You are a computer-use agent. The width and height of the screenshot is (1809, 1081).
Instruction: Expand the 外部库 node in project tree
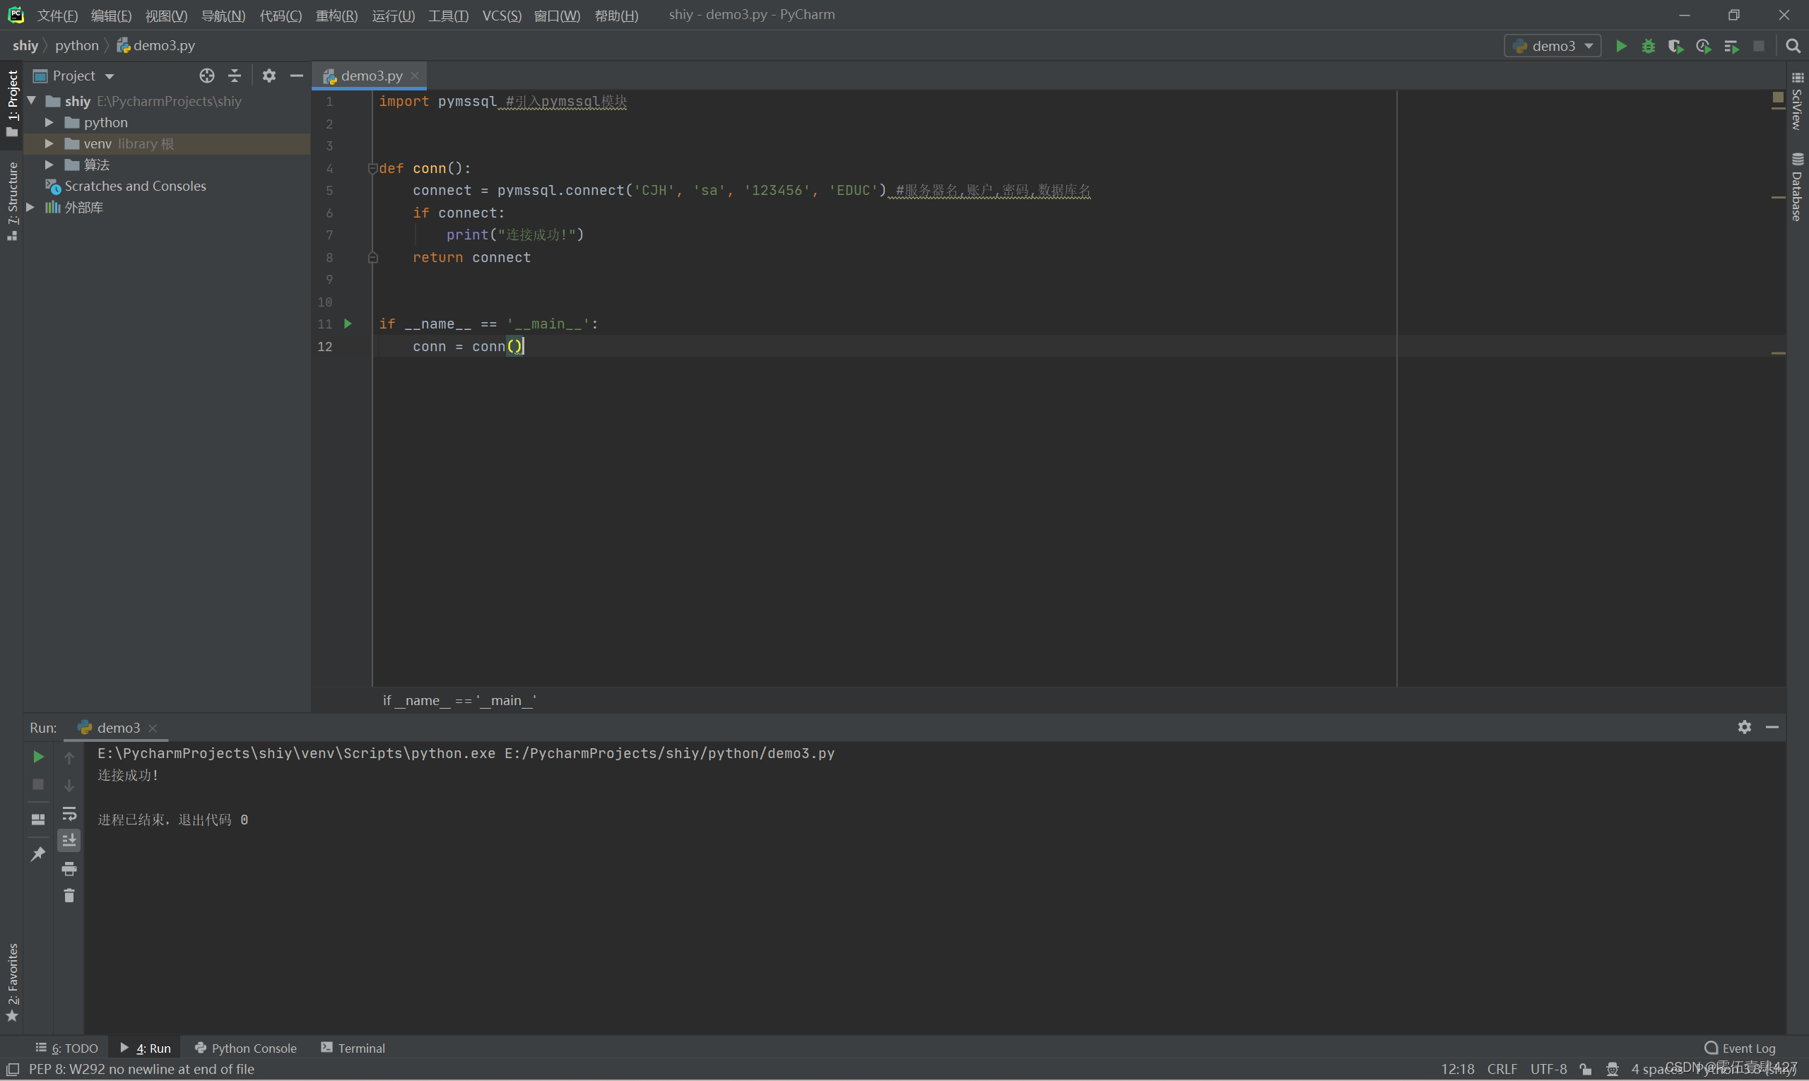(30, 208)
